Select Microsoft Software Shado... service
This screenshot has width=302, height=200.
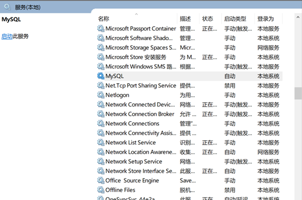(139, 38)
